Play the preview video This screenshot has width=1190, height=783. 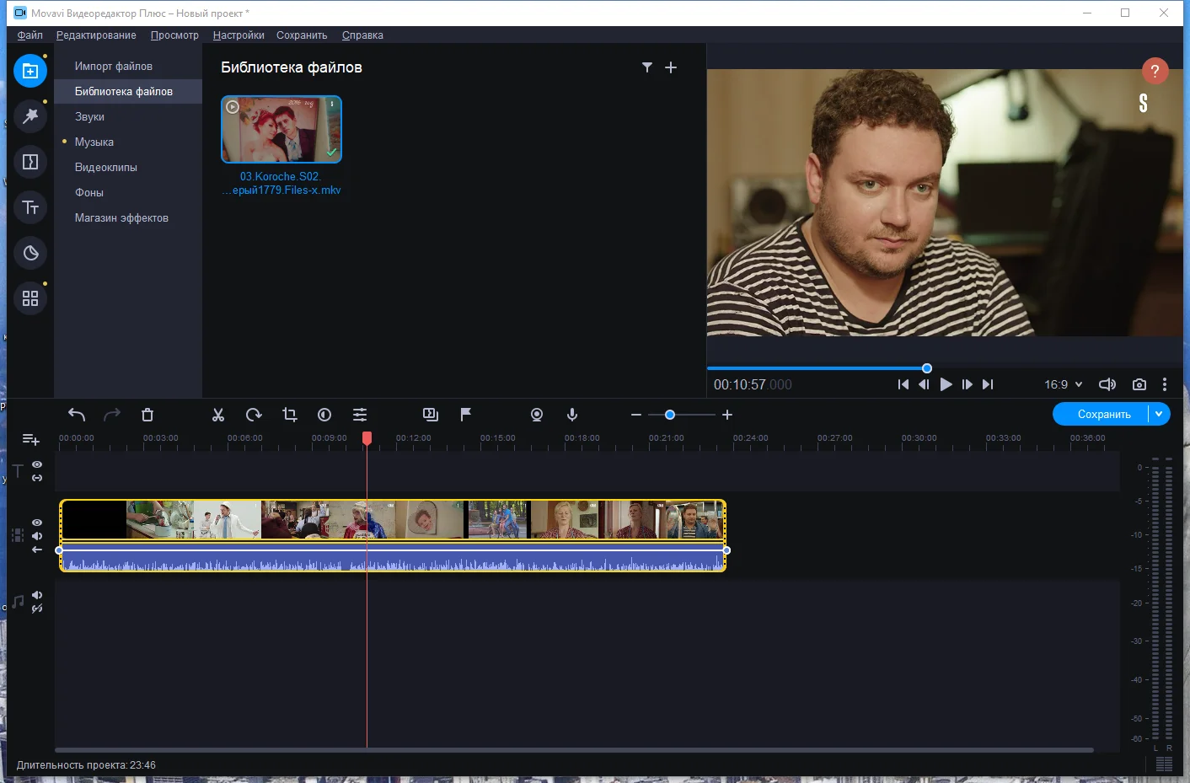(946, 384)
